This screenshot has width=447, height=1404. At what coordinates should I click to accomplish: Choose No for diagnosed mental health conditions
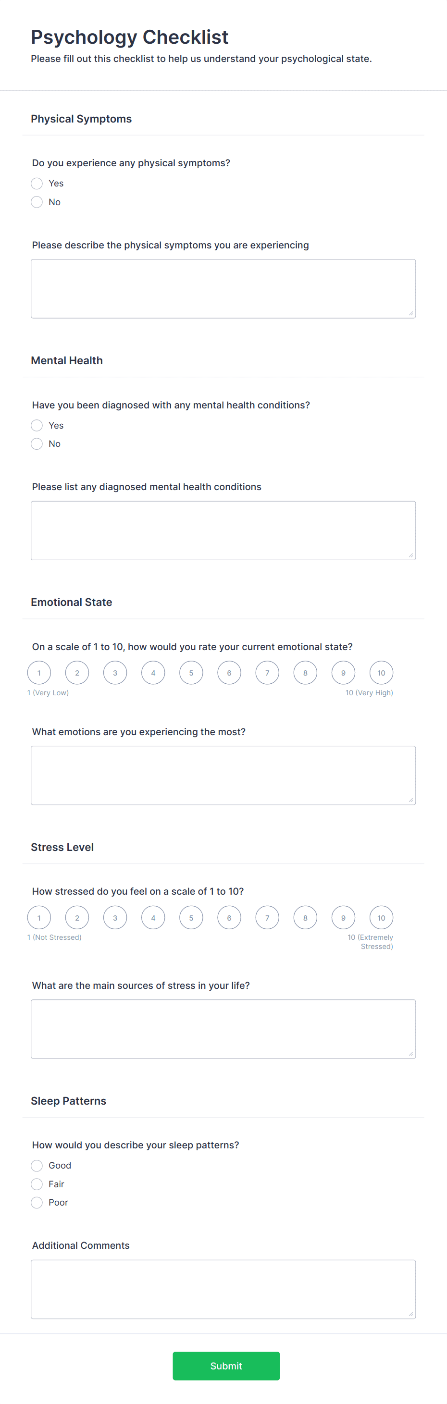pyautogui.click(x=37, y=444)
